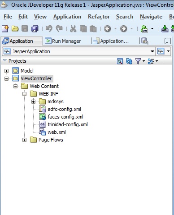Select the ViewController project
174x215 pixels.
click(36, 78)
